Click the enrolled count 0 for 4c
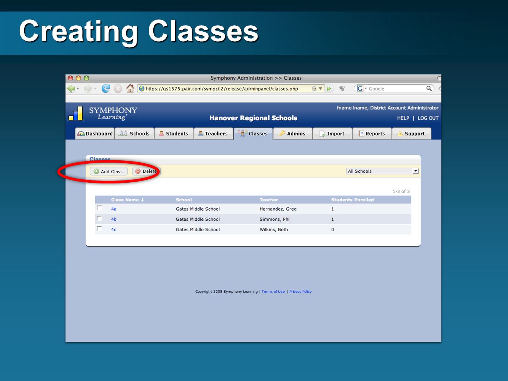Viewport: 508px width, 381px height. (333, 230)
